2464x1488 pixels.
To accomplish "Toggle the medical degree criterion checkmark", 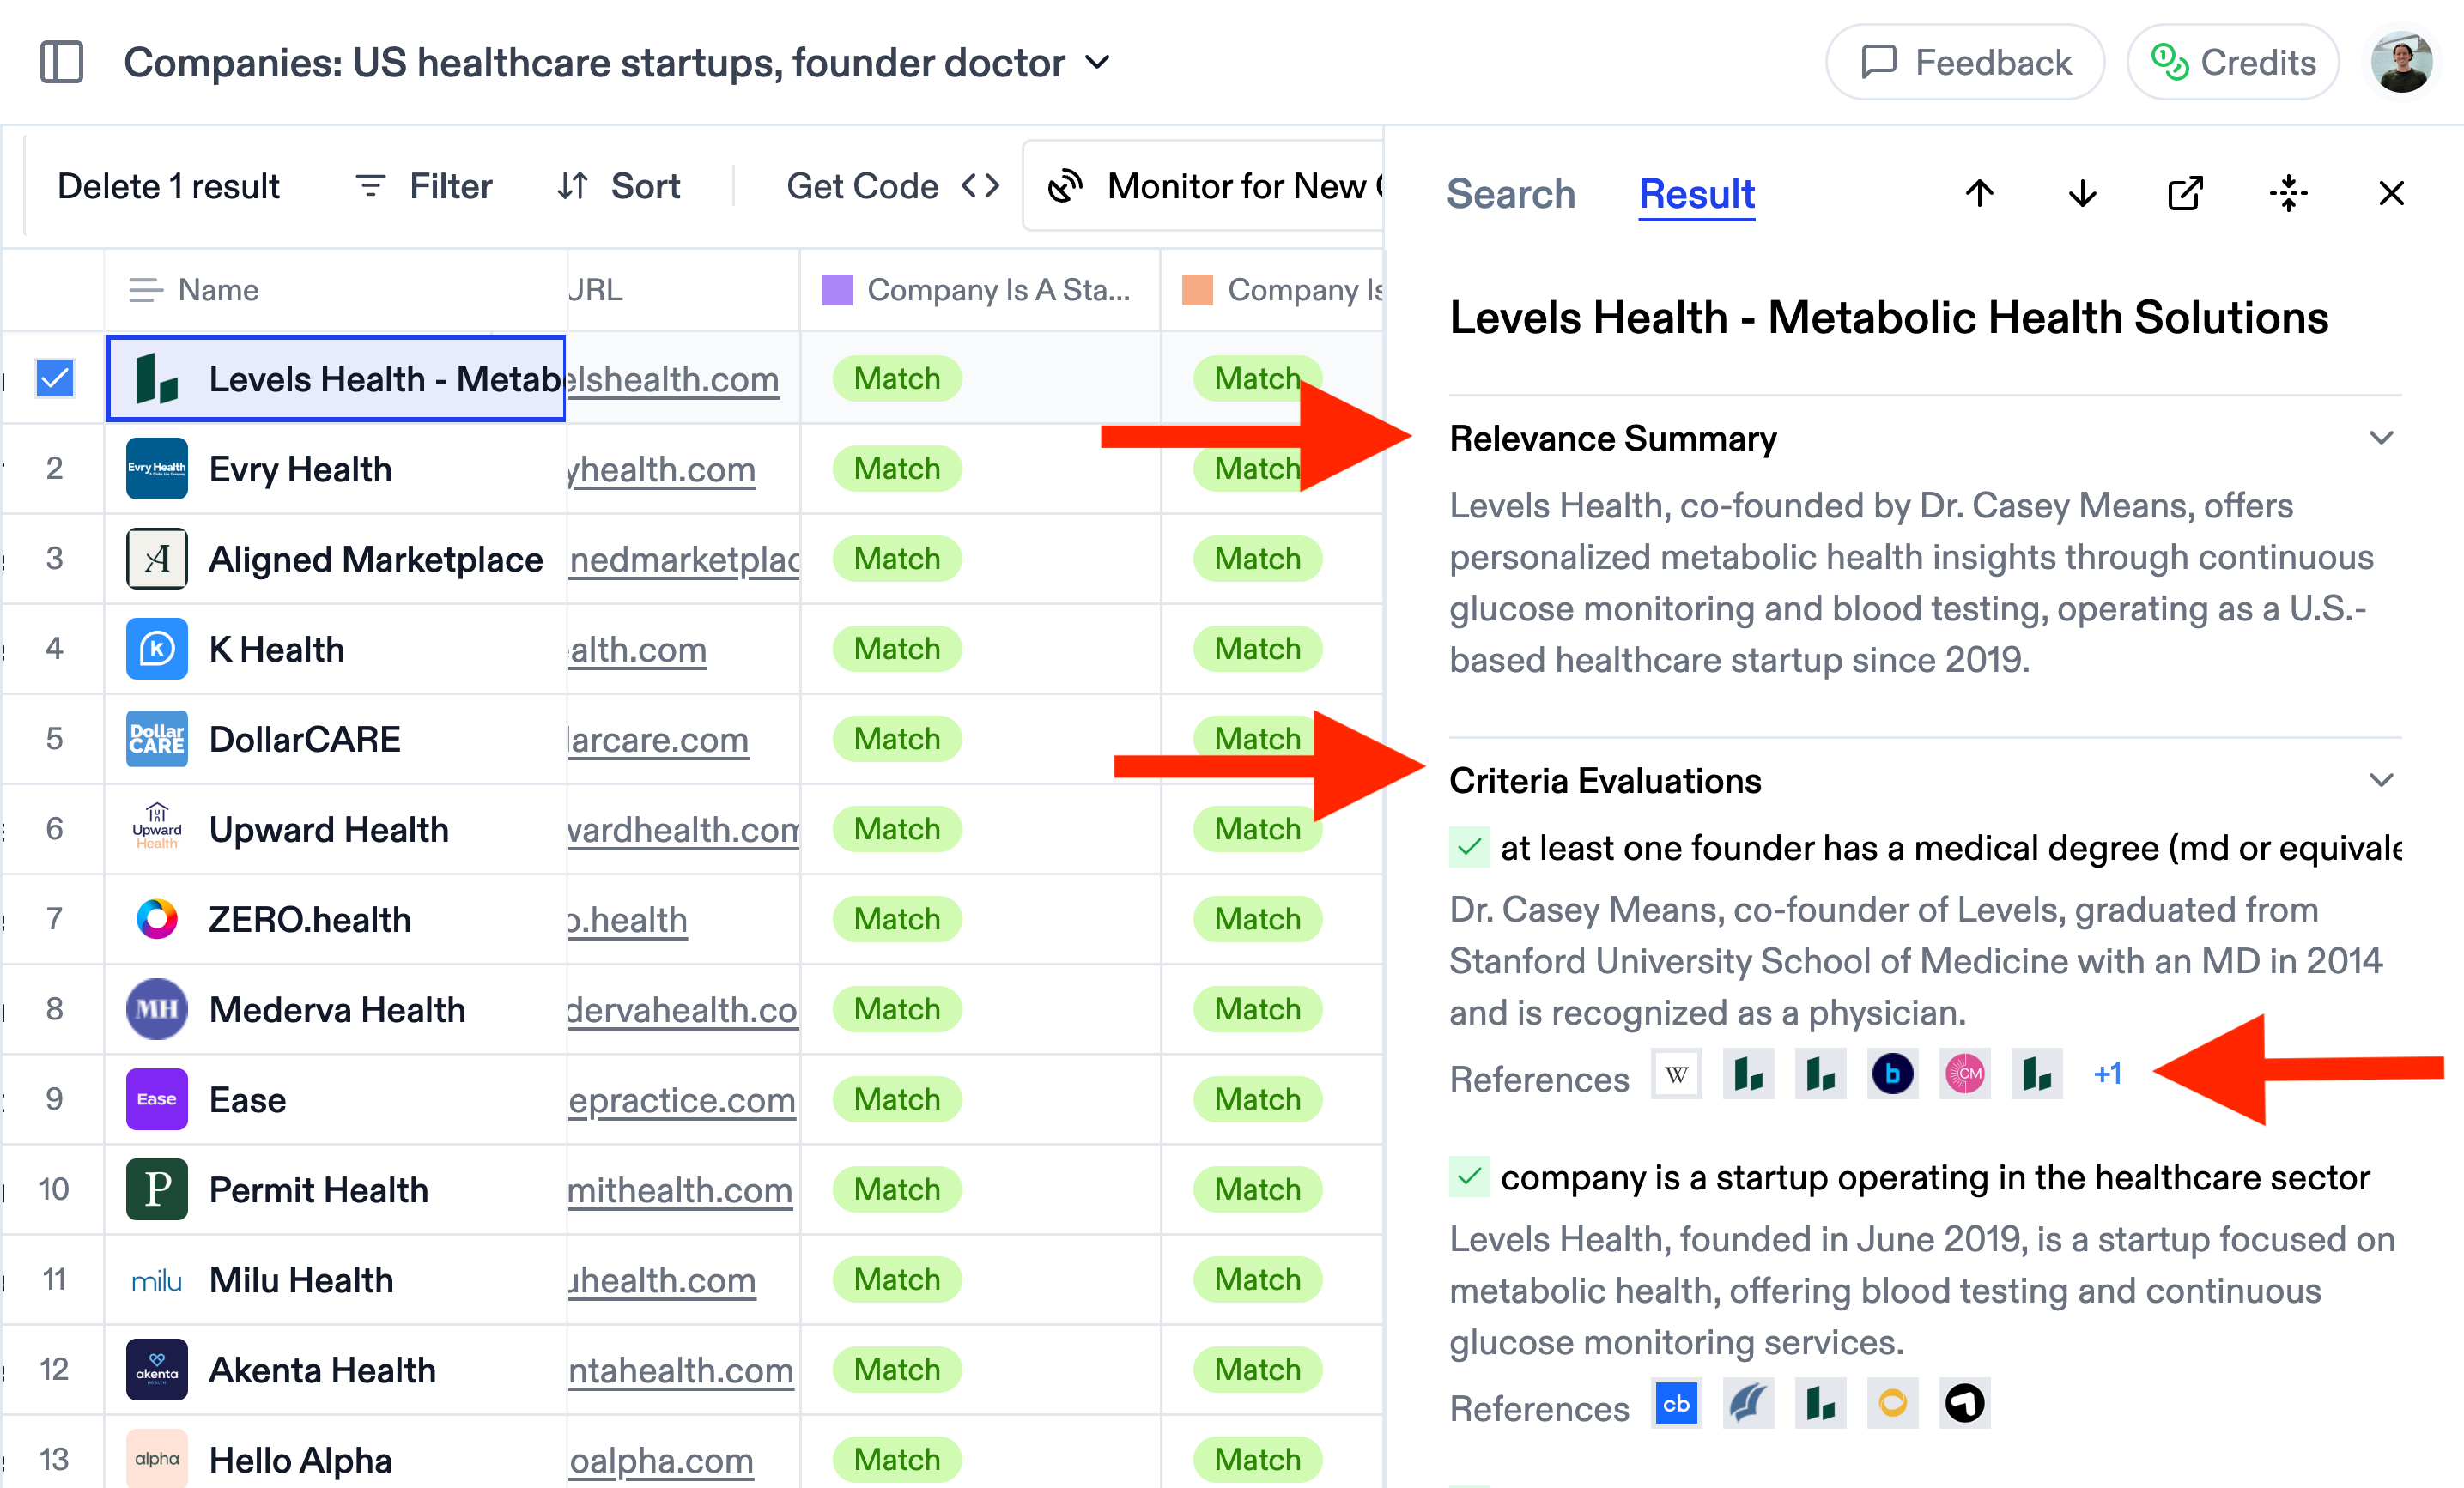I will (1469, 848).
